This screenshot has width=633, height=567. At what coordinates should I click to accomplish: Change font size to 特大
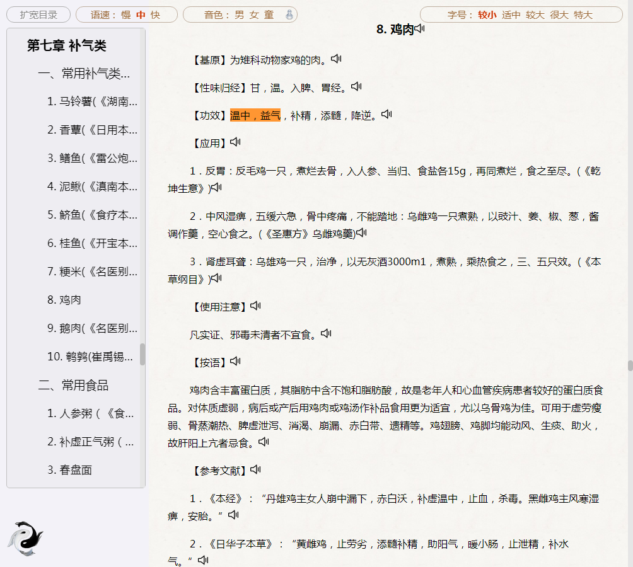coord(583,14)
